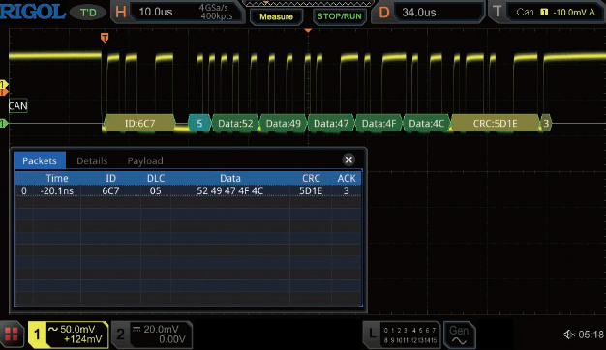Switch to the Packets tab
Image resolution: width=606 pixels, height=350 pixels.
point(40,160)
